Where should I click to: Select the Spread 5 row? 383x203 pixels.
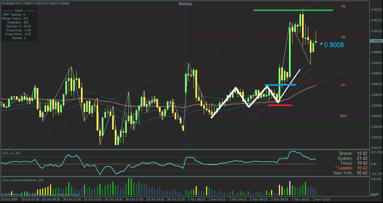[x=19, y=38]
